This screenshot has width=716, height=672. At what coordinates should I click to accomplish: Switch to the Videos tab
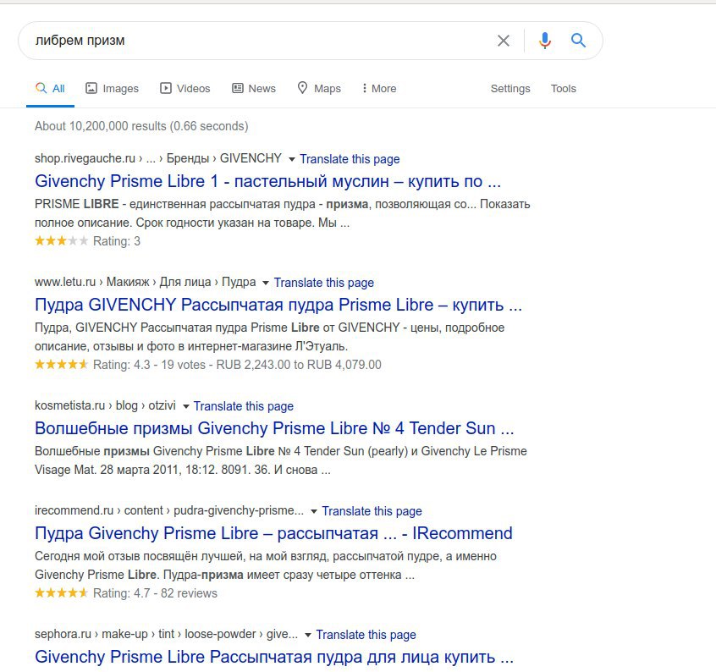click(x=185, y=89)
